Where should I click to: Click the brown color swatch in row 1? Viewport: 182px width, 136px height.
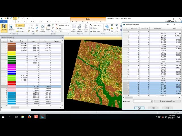click(x=12, y=44)
